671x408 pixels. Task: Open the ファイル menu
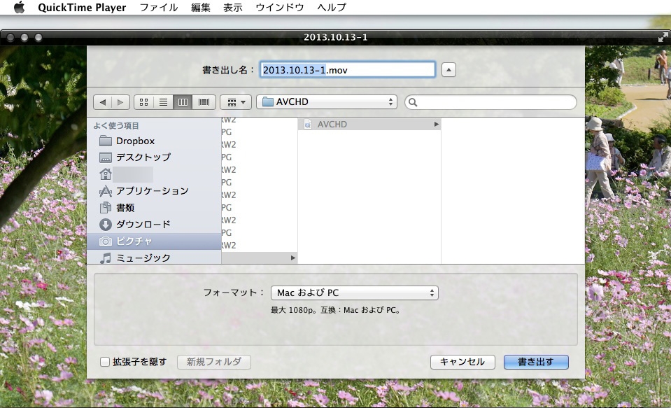click(159, 7)
